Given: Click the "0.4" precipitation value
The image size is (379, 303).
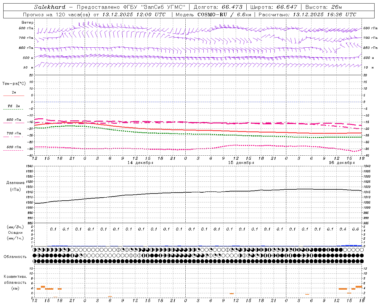Looking at the screenshot, I should click(343, 229).
